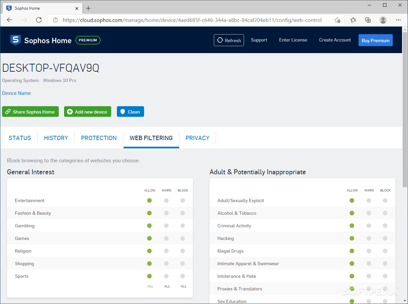Set Intolerance & Hate to Block
Viewport: 408px width, 304px height.
pyautogui.click(x=385, y=276)
